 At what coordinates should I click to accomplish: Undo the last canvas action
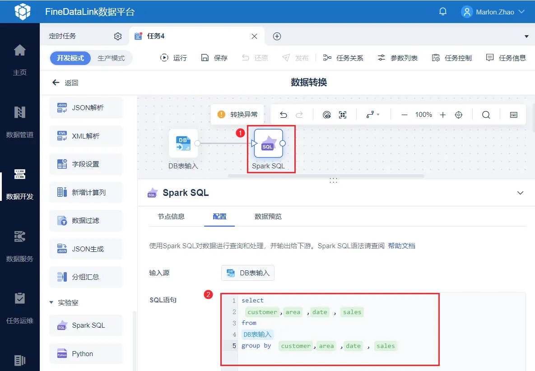click(284, 115)
